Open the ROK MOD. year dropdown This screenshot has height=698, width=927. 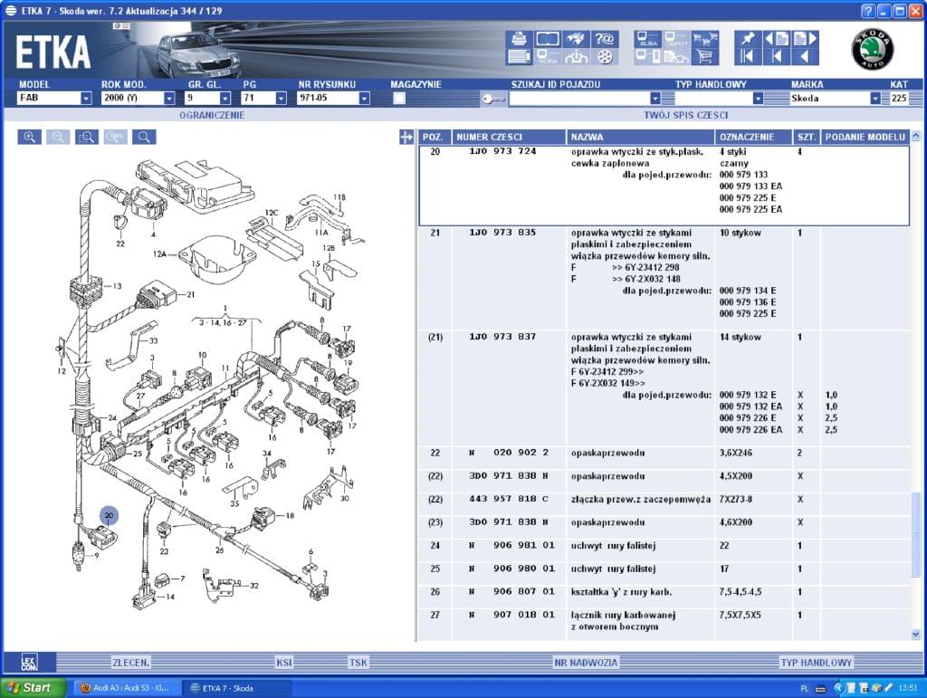pyautogui.click(x=169, y=98)
